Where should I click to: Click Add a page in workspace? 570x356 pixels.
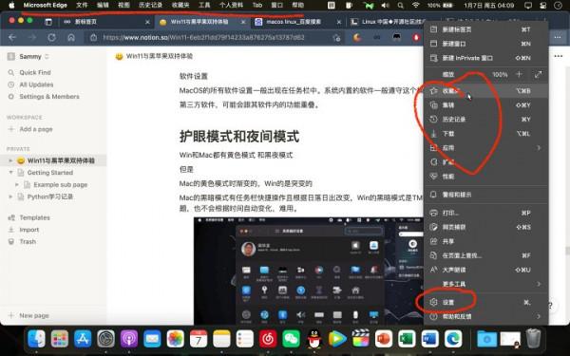36,129
